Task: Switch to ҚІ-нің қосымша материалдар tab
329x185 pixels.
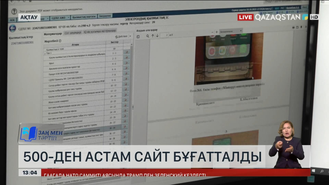Action: tap(100, 31)
